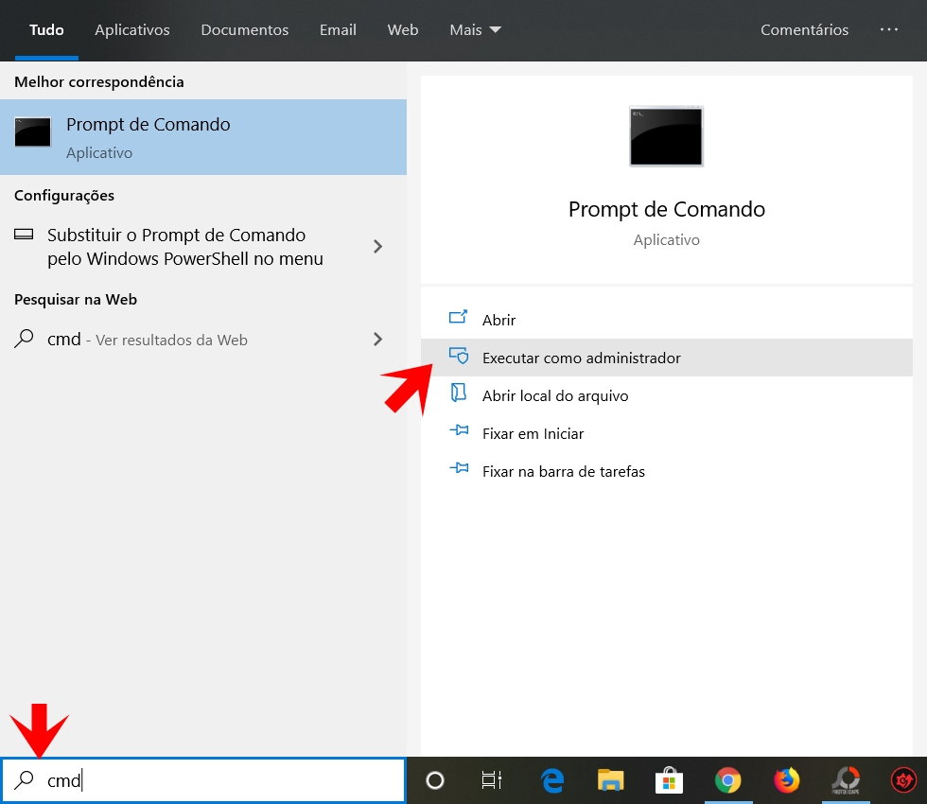
Task: Pin with Fixar na barra de tarefas
Action: click(563, 471)
